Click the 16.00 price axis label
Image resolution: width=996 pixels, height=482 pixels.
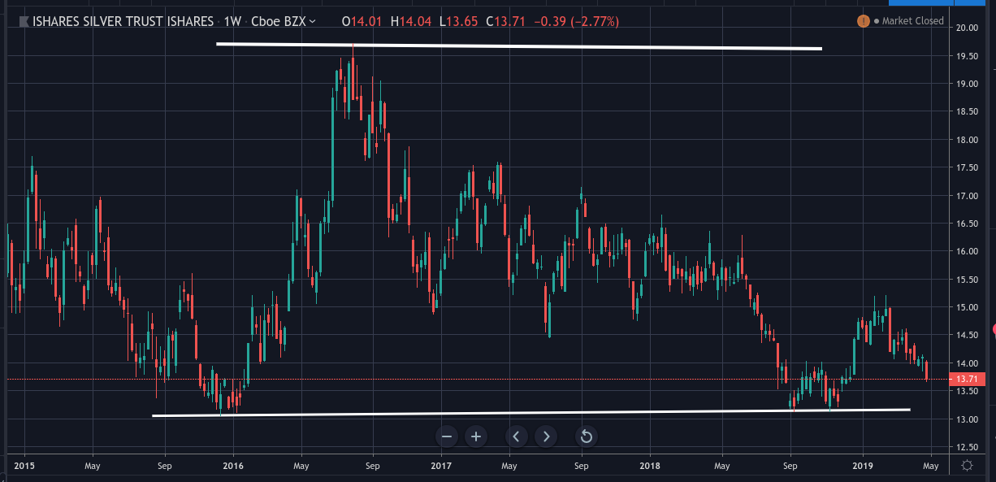967,251
